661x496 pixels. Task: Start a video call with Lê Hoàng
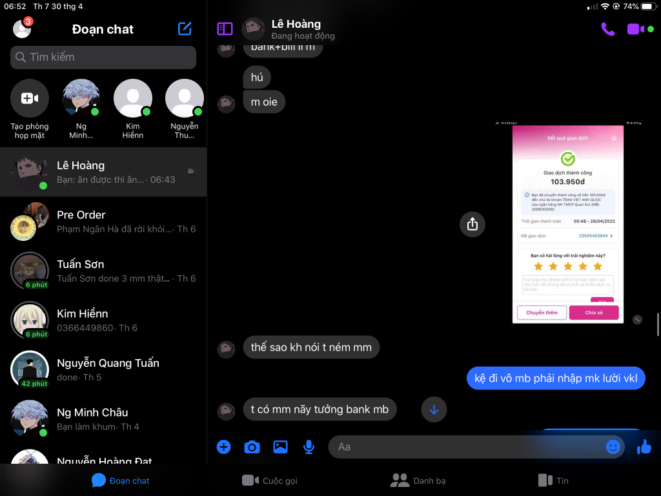635,29
